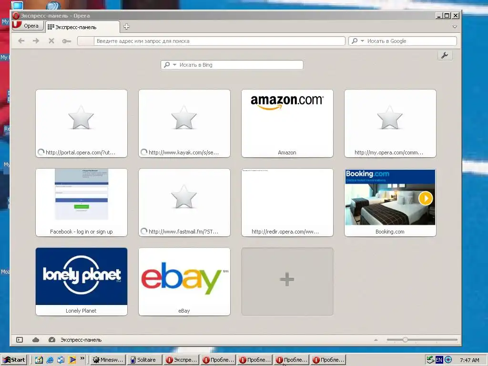488x366 pixels.
Task: Open notepad quick launch icon
Action: [x=39, y=360]
